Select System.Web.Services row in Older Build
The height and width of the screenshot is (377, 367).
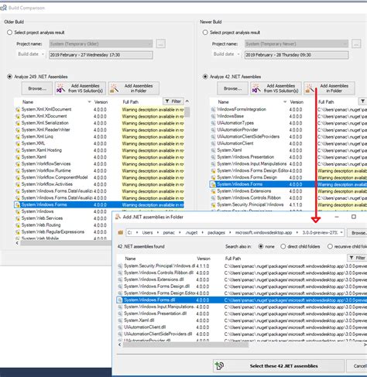click(99, 218)
